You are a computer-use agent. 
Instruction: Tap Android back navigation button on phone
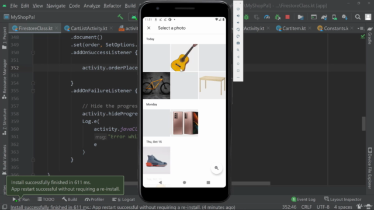point(160,183)
